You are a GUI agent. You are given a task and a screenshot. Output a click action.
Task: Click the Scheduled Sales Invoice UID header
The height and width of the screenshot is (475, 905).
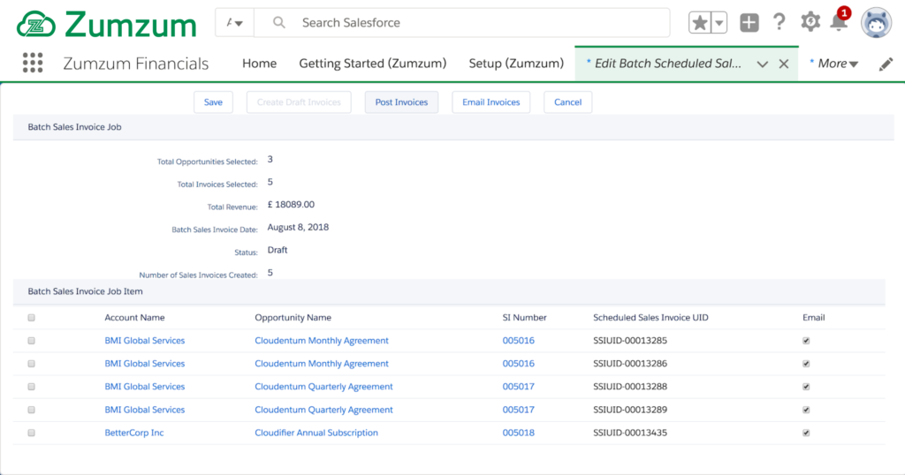click(650, 318)
